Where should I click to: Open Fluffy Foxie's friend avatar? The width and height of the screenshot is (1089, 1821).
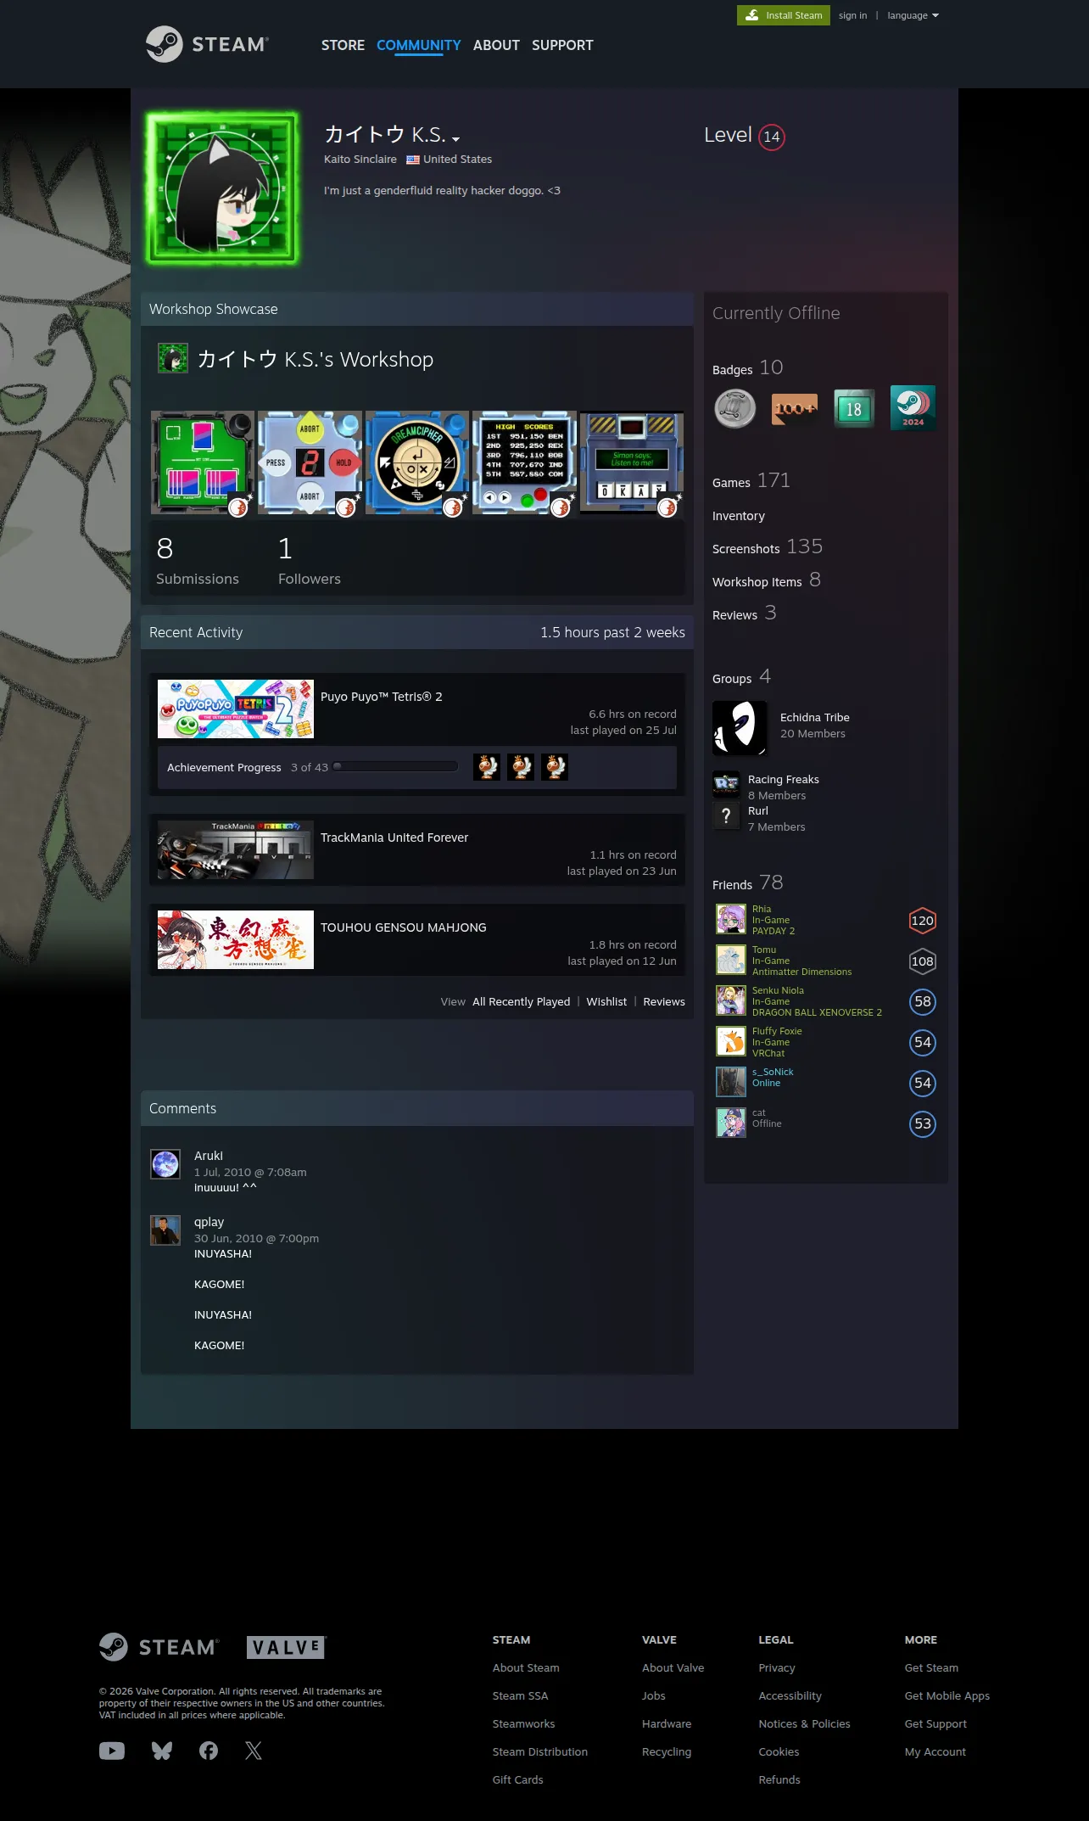coord(731,1041)
